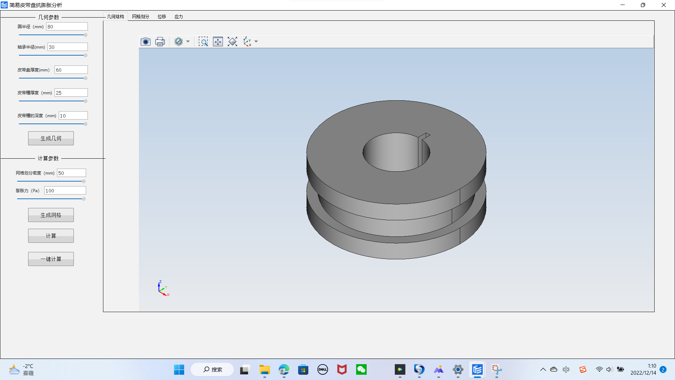The height and width of the screenshot is (380, 675).
Task: Click the 膨胀力 slider handle
Action: [84, 199]
